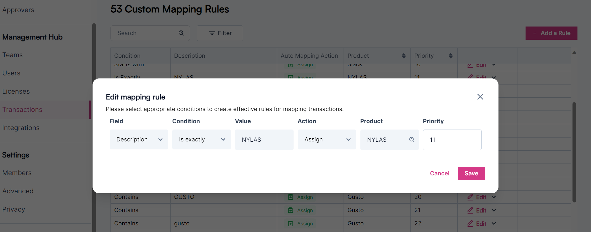Expand the chevron next to Edit for priority 21
The image size is (591, 232).
494,210
